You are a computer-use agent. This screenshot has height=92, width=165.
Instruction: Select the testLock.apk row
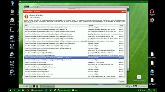pos(74,76)
